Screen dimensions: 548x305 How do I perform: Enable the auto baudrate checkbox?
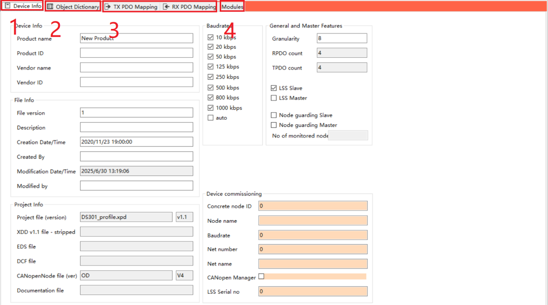pos(211,118)
